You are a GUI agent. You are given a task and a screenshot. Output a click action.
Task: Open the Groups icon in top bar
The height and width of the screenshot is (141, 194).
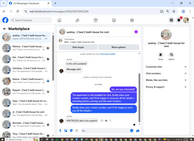[x=132, y=20]
